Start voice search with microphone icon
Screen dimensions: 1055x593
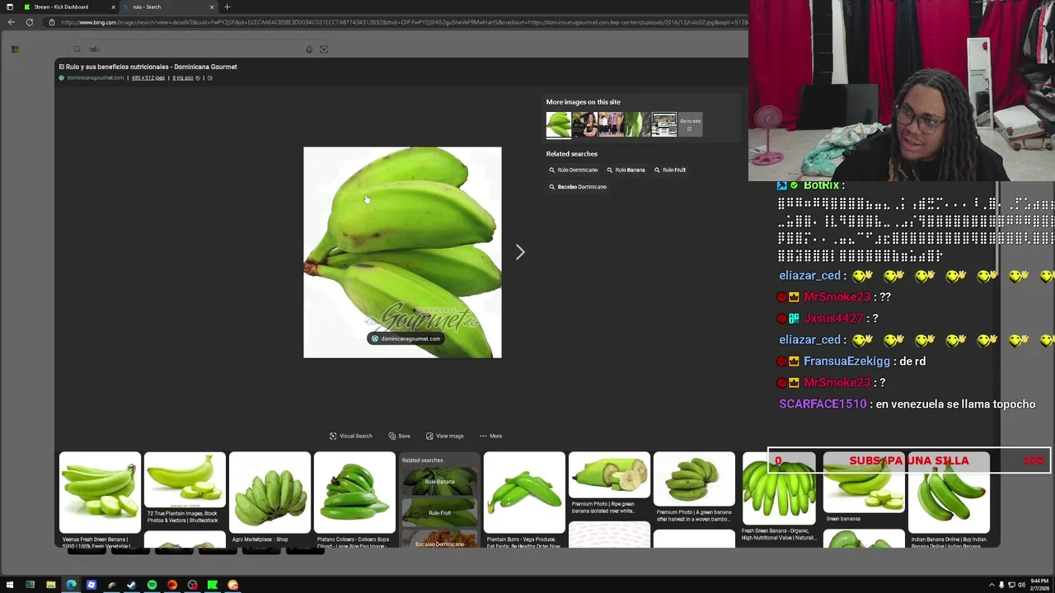(x=309, y=49)
